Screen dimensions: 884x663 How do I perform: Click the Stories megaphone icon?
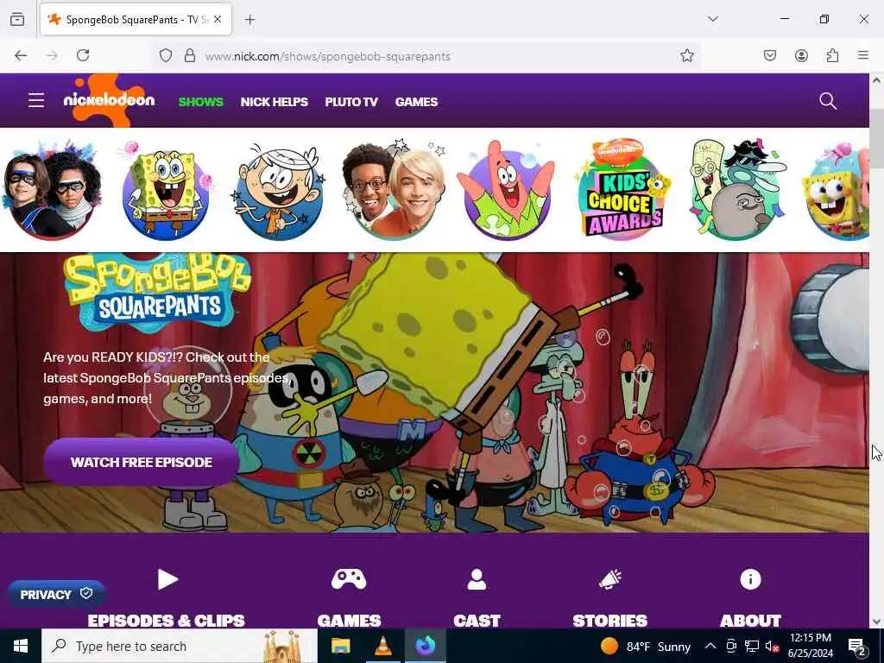tap(610, 579)
